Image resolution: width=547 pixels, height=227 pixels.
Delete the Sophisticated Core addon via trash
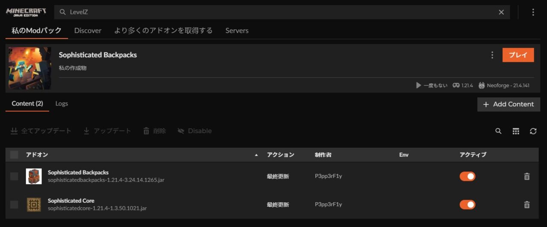527,204
